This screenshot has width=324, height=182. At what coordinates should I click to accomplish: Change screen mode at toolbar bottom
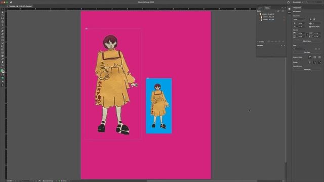click(x=3, y=85)
